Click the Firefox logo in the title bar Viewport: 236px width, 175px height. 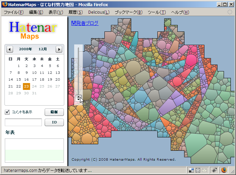5,4
